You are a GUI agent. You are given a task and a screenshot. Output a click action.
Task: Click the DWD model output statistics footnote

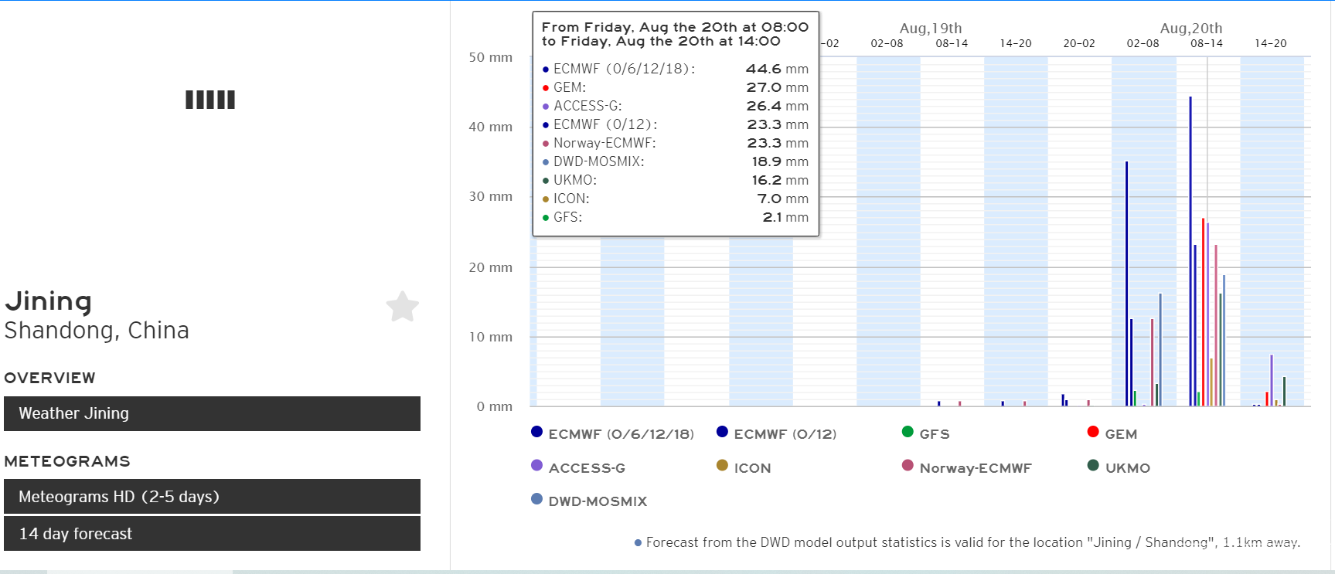click(x=968, y=542)
